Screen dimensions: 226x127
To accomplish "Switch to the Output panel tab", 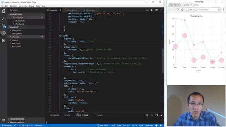I will pyautogui.click(x=67, y=115).
